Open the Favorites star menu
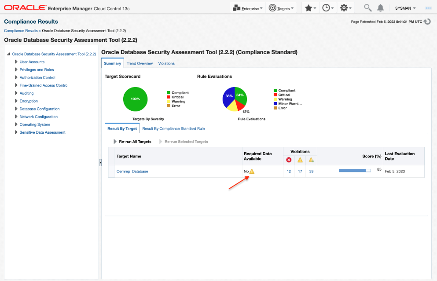The image size is (437, 281). 310,8
